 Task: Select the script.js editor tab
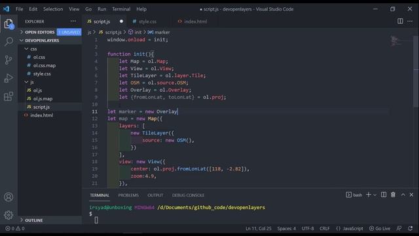click(101, 22)
